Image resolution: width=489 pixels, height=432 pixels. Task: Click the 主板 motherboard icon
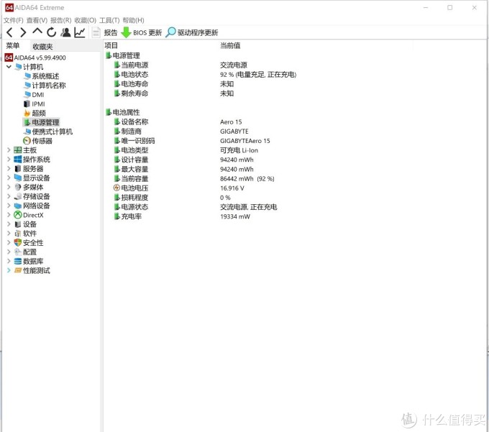point(18,150)
